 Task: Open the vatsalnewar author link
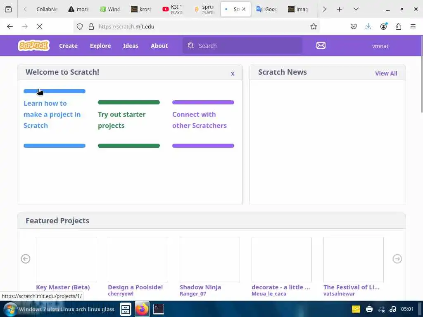point(339,293)
